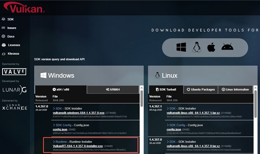Screen dimensions: 260x154
Task: Click the Valve sponsor logo
Action: click(x=15, y=72)
